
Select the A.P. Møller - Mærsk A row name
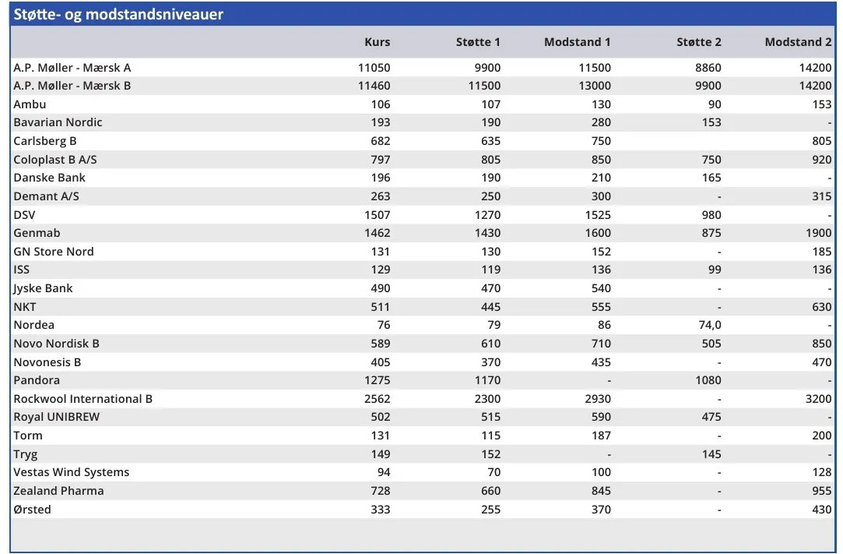[x=72, y=68]
